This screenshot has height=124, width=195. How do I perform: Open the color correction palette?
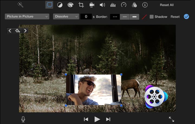(x=70, y=5)
